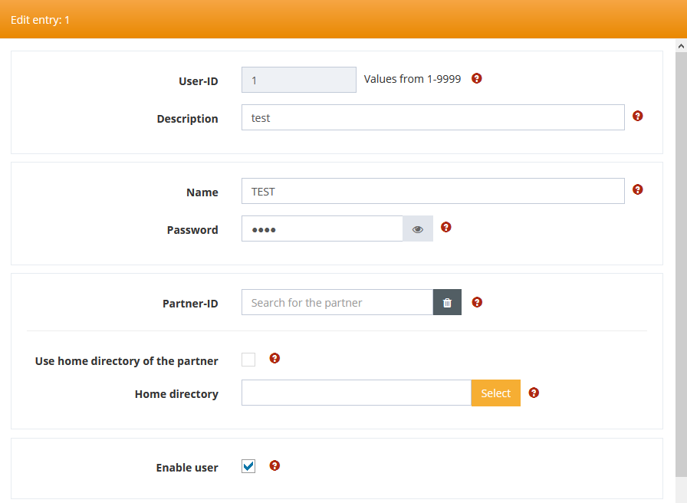
Task: Focus the Name field containing TEST
Action: click(432, 192)
